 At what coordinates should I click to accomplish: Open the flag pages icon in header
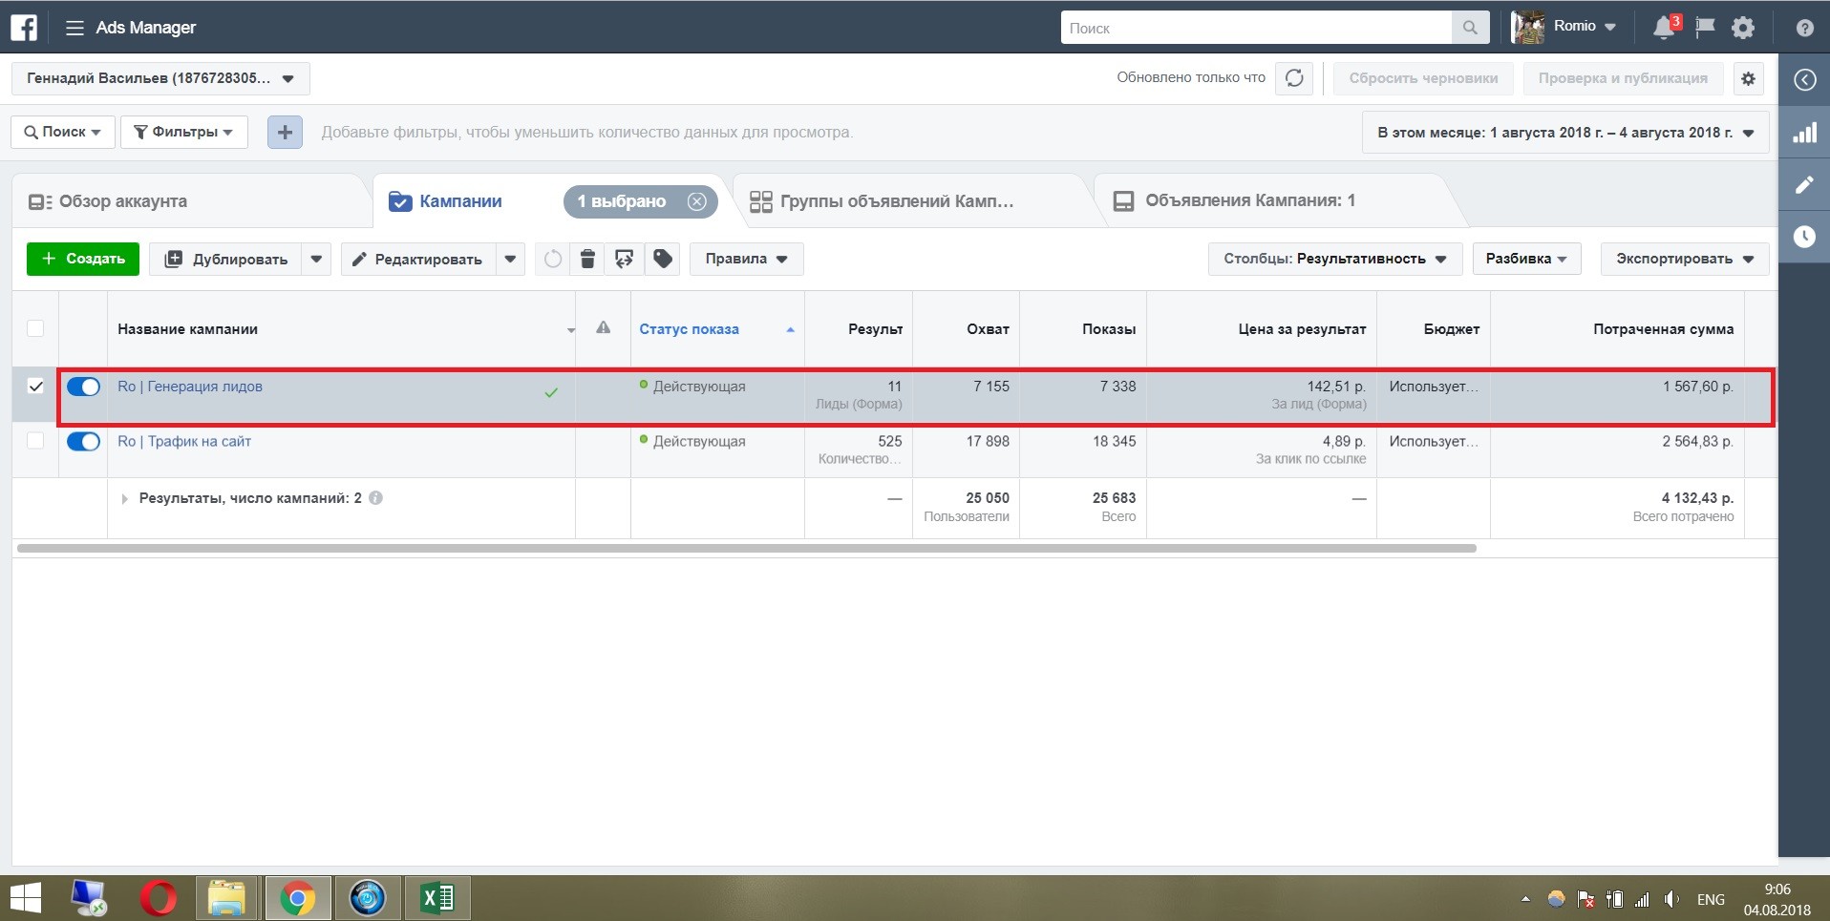tap(1704, 27)
